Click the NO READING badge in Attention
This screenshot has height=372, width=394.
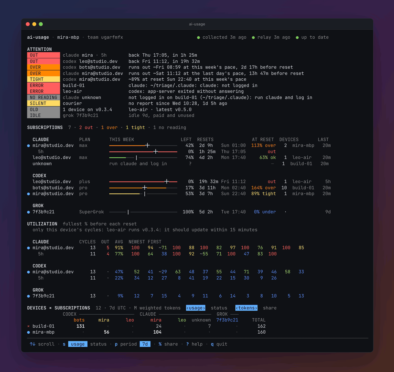pos(44,97)
